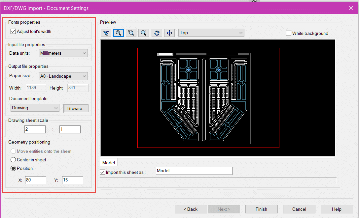This screenshot has height=218, width=359.
Task: Close the DXF/DWG Import dialog
Action: [x=351, y=8]
